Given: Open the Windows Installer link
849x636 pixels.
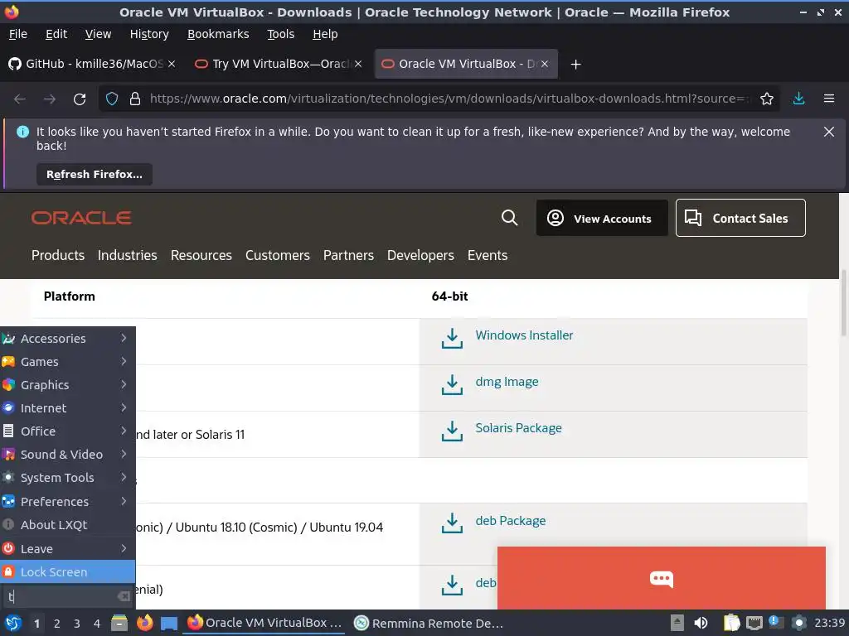Looking at the screenshot, I should coord(524,335).
